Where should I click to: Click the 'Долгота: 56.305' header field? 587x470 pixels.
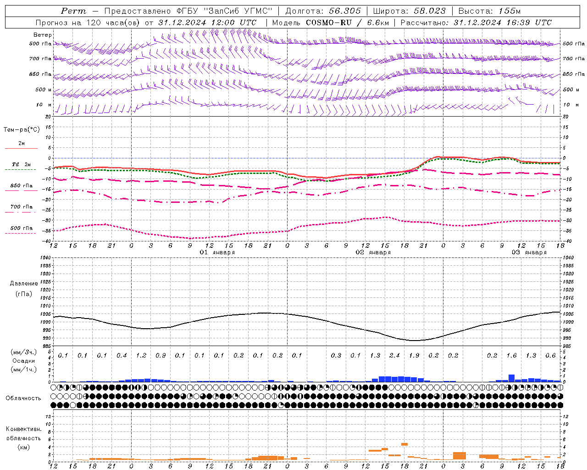(323, 11)
